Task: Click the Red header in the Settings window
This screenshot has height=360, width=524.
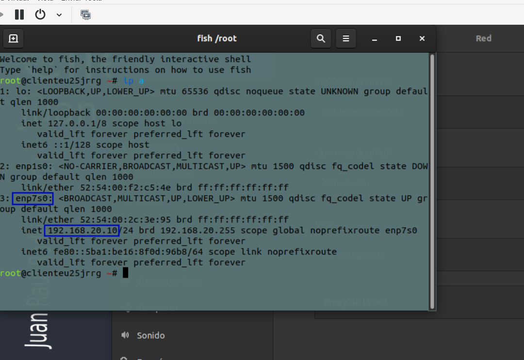Action: click(x=484, y=38)
